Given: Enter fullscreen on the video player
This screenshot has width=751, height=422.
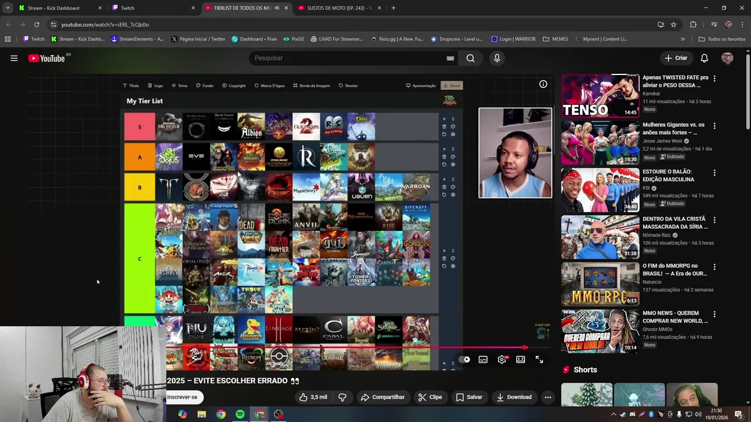Looking at the screenshot, I should [539, 360].
